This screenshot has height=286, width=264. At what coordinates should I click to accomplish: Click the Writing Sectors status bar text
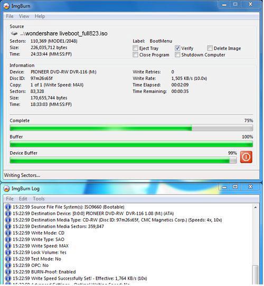(22, 176)
